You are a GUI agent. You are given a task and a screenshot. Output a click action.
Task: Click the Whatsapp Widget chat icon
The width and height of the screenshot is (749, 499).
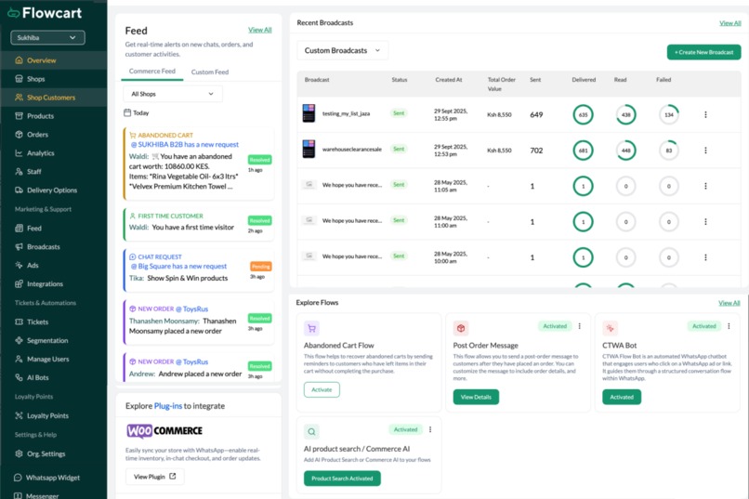(x=19, y=478)
